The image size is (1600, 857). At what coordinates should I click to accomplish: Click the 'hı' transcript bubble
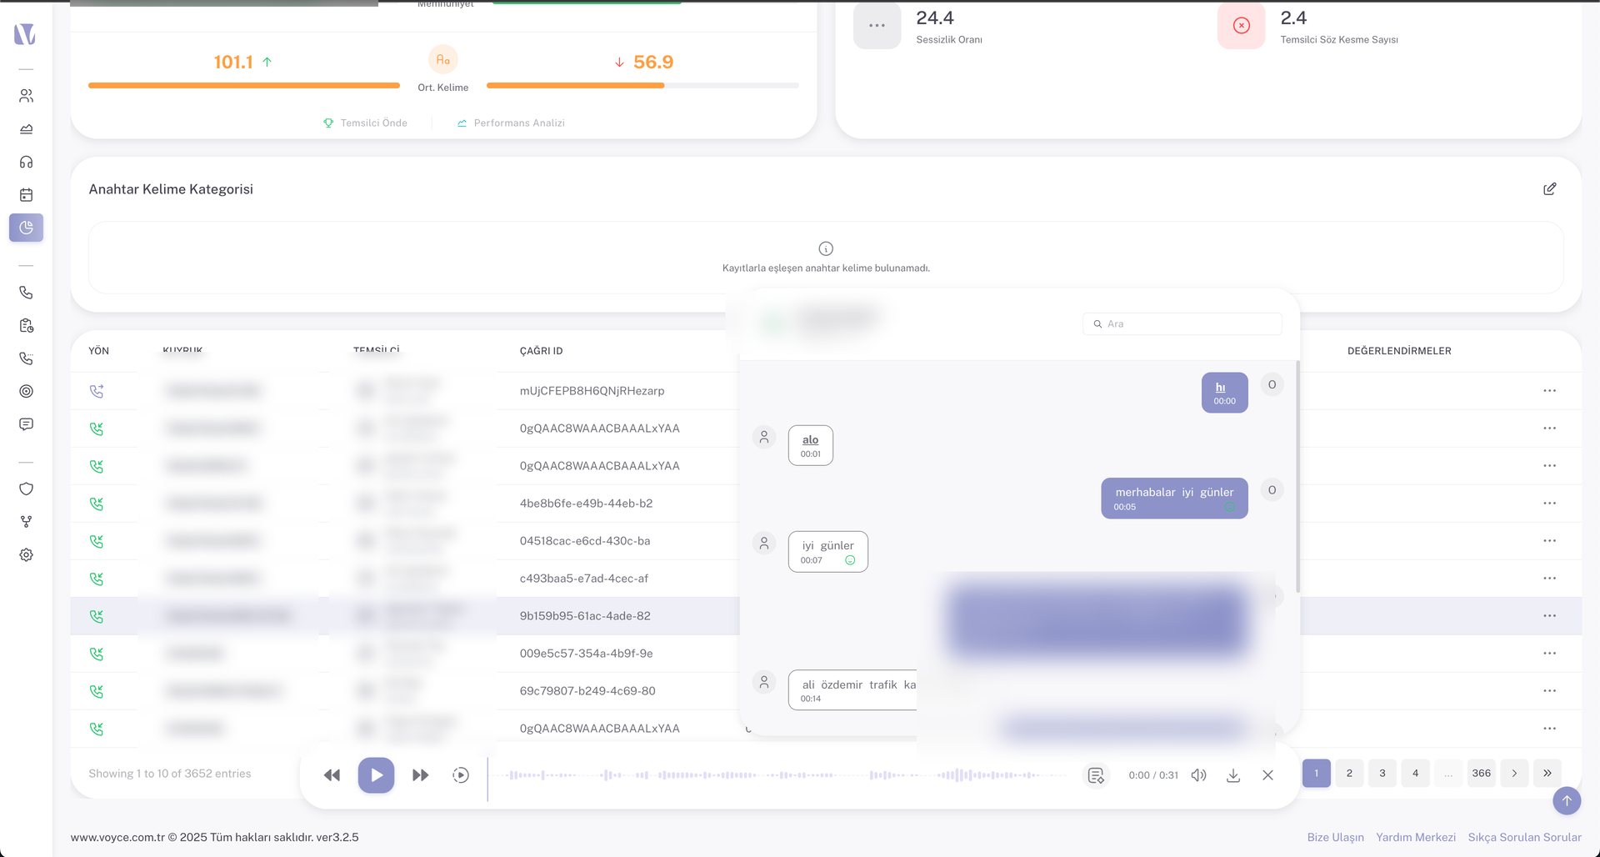coord(1224,393)
